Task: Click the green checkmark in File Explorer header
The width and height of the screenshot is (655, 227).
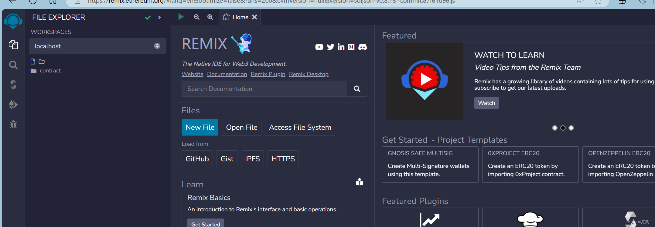Action: coord(148,18)
